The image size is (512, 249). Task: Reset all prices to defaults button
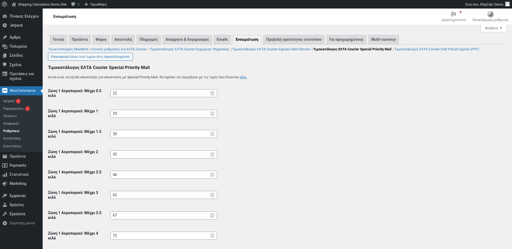click(x=90, y=57)
